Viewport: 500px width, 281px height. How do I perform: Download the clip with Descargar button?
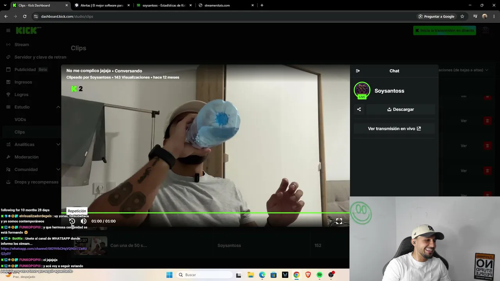400,109
